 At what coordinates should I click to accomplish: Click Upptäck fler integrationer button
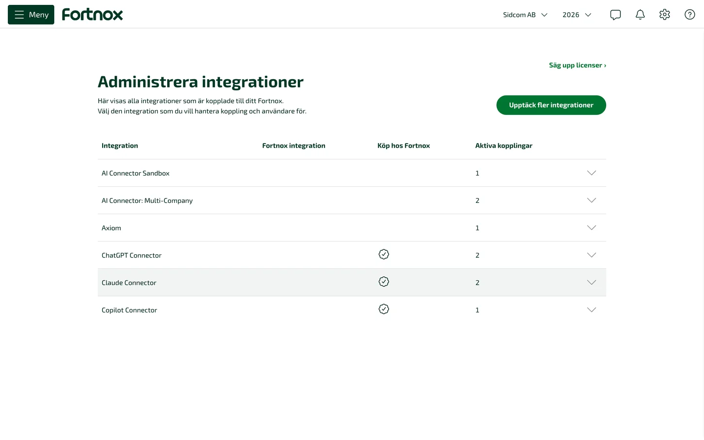[551, 105]
